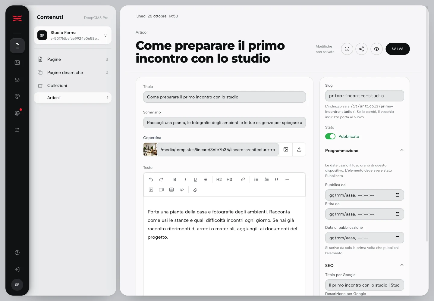The width and height of the screenshot is (434, 301).
Task: Upload a new cover image
Action: 299,150
